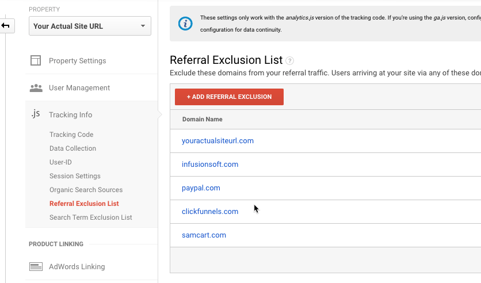The width and height of the screenshot is (481, 283).
Task: Sort by the Domain Name column header
Action: [202, 120]
